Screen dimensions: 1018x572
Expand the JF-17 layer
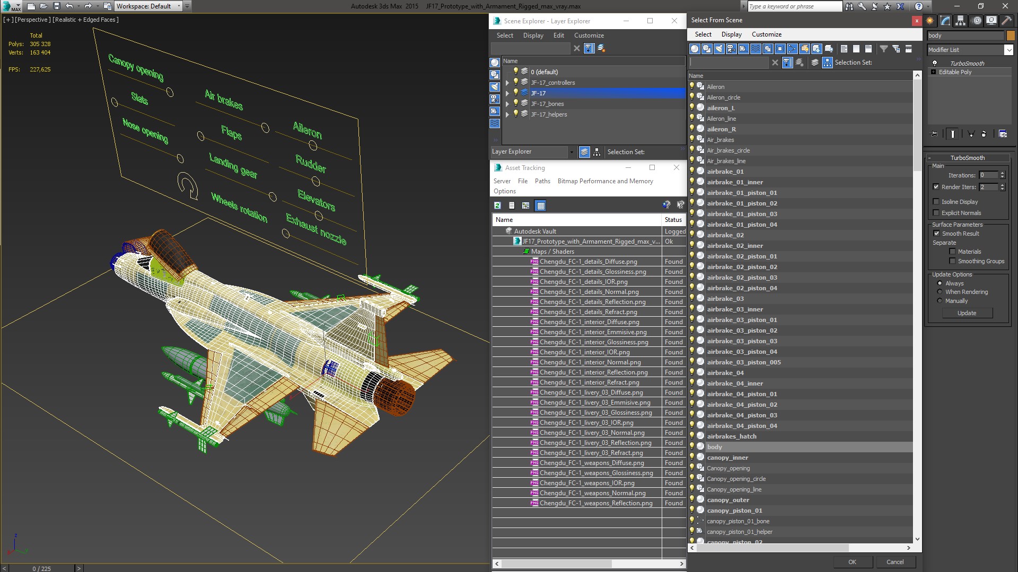pyautogui.click(x=507, y=93)
